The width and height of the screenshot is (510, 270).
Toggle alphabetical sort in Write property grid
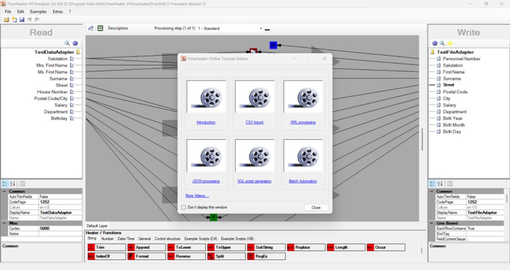440,184
